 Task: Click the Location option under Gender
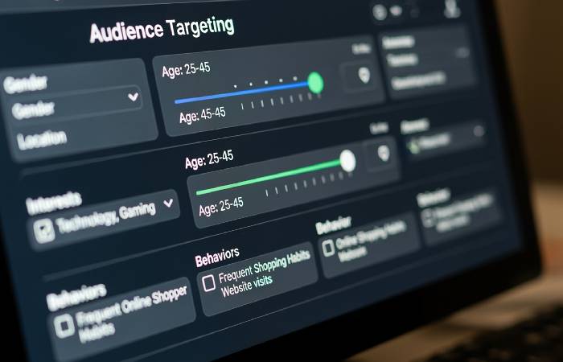click(42, 140)
